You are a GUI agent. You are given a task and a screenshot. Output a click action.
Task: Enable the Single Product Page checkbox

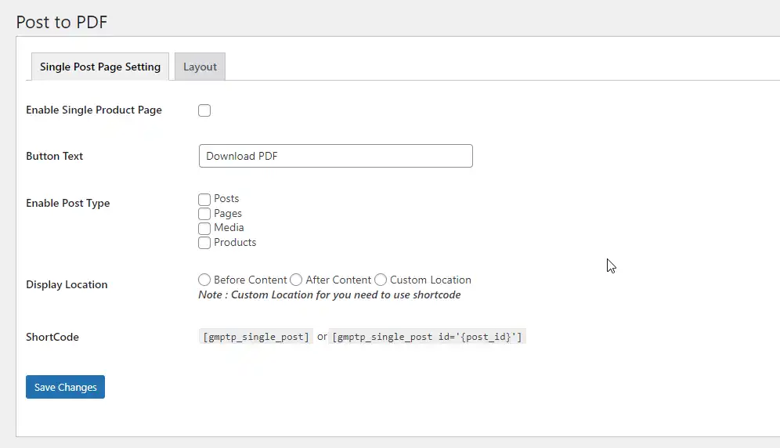[x=204, y=110]
